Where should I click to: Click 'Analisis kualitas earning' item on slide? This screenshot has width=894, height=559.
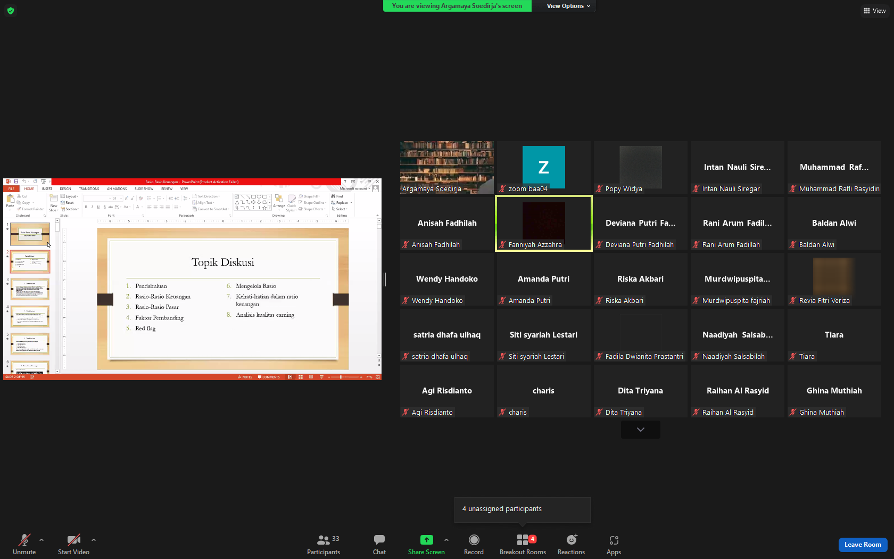coord(265,315)
